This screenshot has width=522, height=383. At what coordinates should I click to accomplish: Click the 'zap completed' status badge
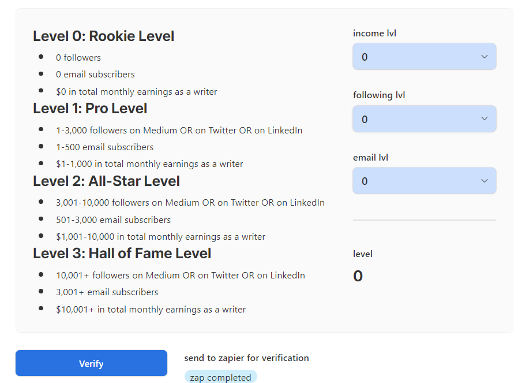[x=220, y=377]
